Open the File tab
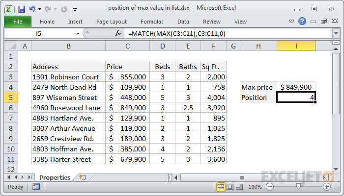 pos(18,22)
